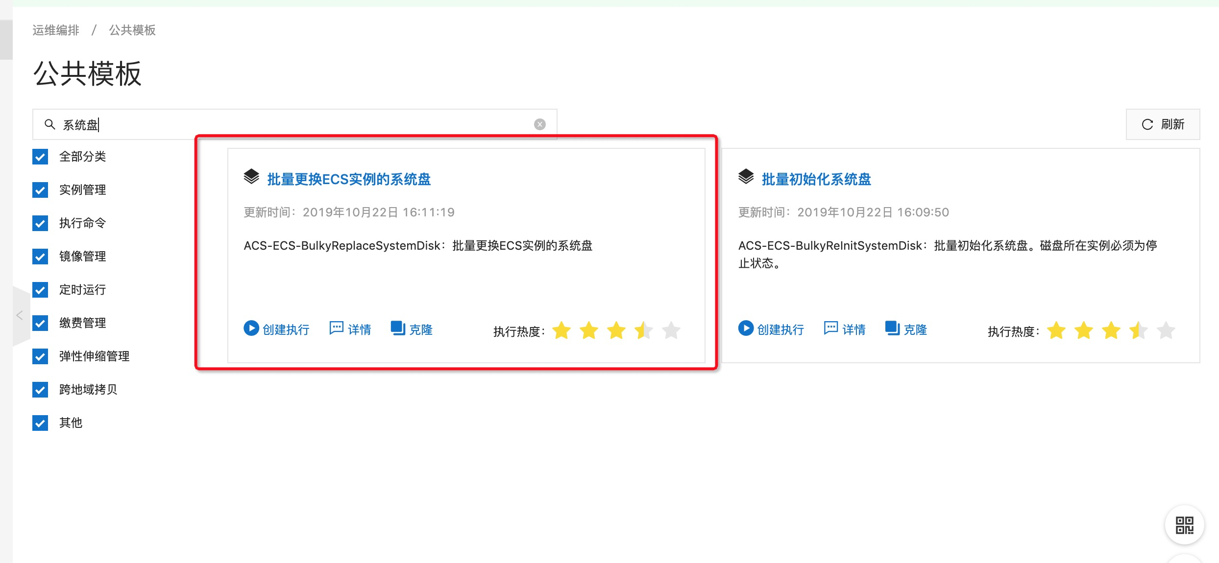
Task: Go to 运维编排 breadcrumb
Action: point(56,30)
